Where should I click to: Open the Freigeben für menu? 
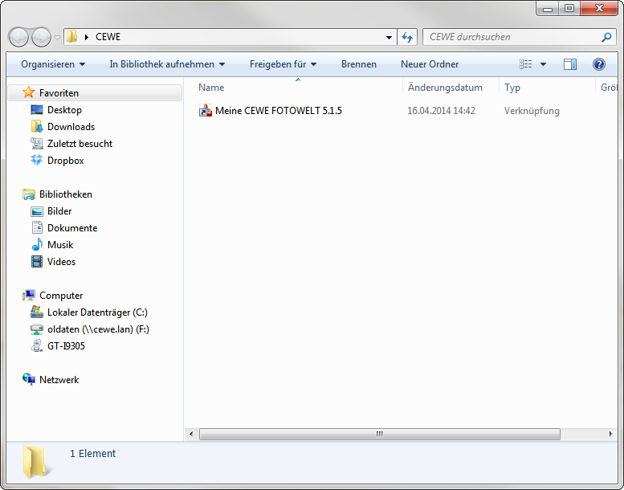(283, 64)
